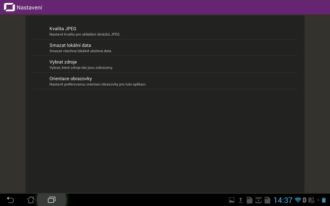The height and width of the screenshot is (206, 330).
Task: Tap the Wi-Fi signal icon
Action: (x=298, y=200)
